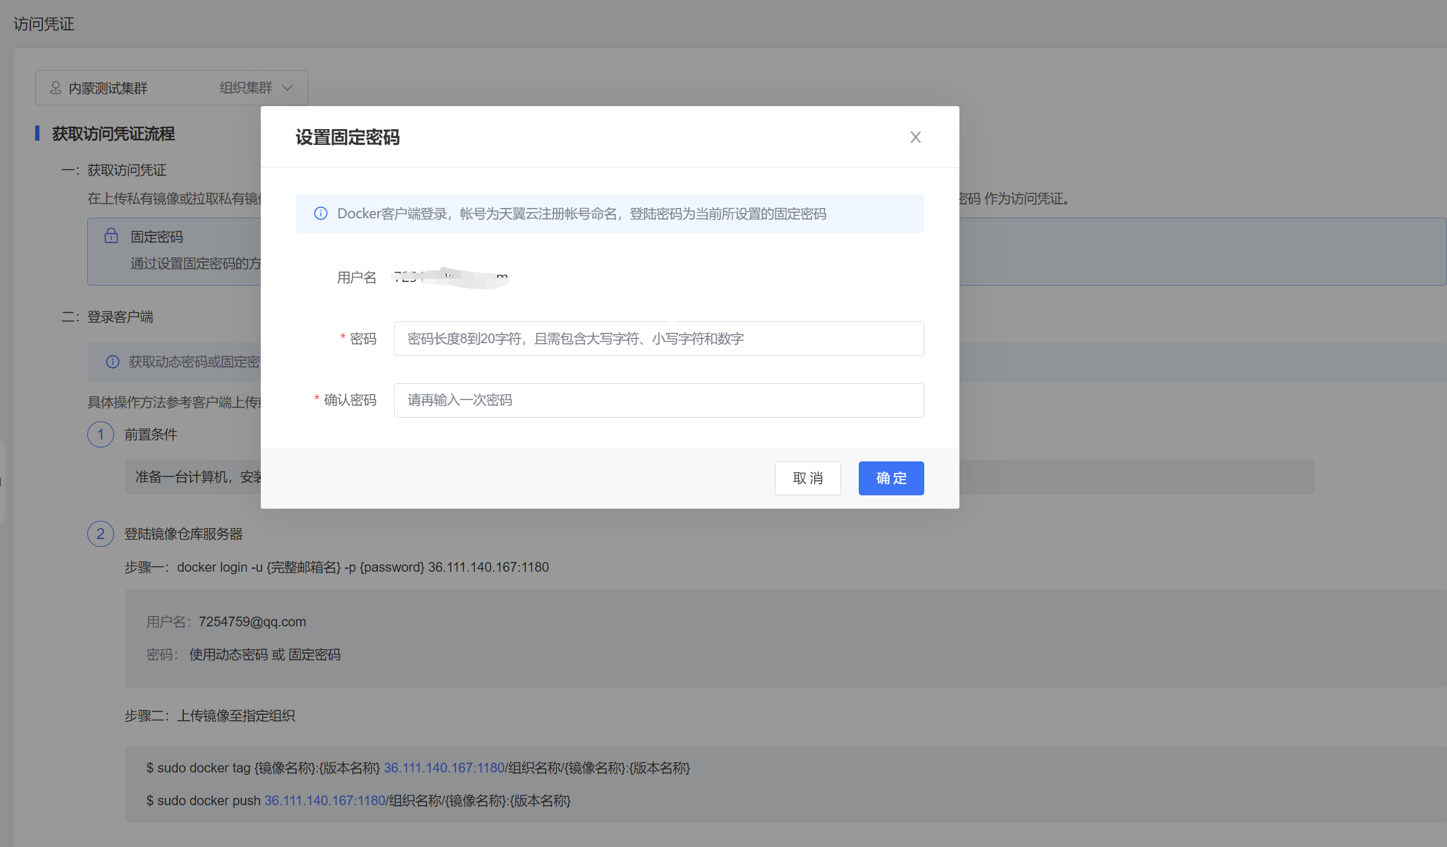This screenshot has width=1447, height=847.
Task: Click the Docker客户端登录 notice text
Action: click(582, 213)
